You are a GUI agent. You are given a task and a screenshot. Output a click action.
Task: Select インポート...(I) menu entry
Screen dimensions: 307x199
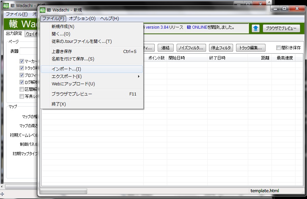(x=92, y=69)
